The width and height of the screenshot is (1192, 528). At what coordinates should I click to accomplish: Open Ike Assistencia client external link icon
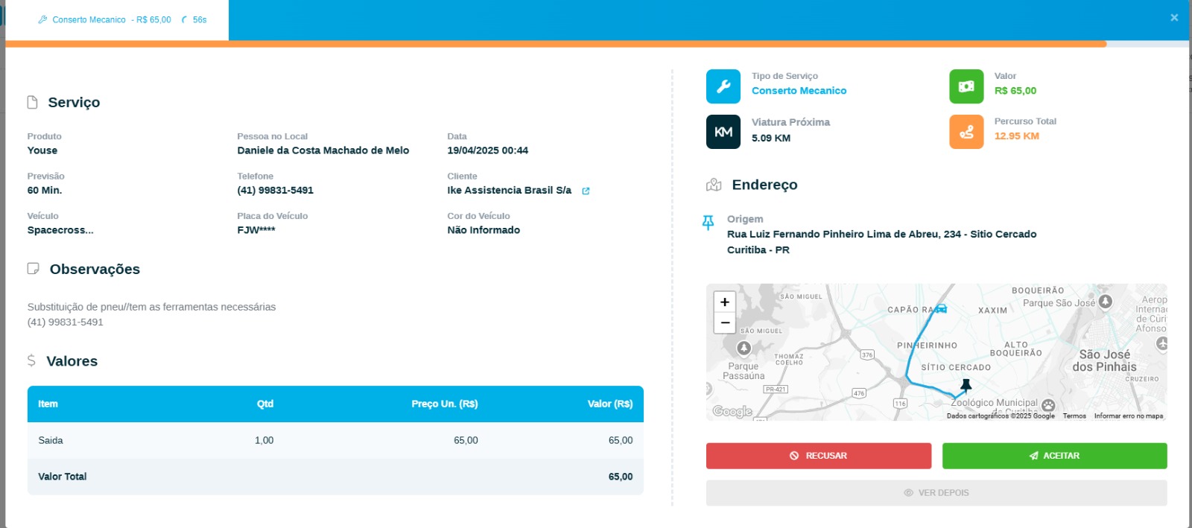click(586, 191)
